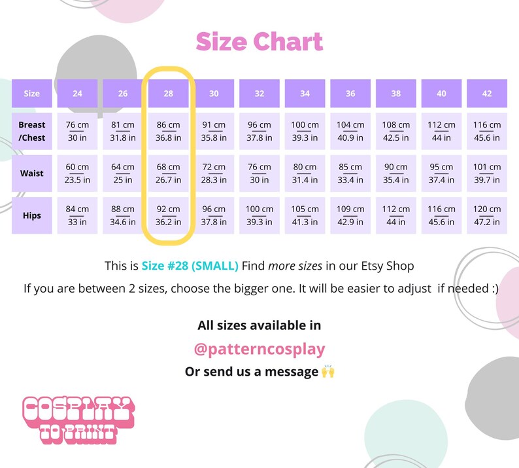Screen dimensions: 519x468
Task: Click the 'more sizes' italic text
Action: click(295, 266)
